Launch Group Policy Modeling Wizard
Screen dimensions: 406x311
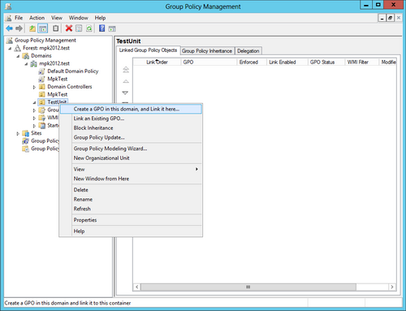coord(131,149)
